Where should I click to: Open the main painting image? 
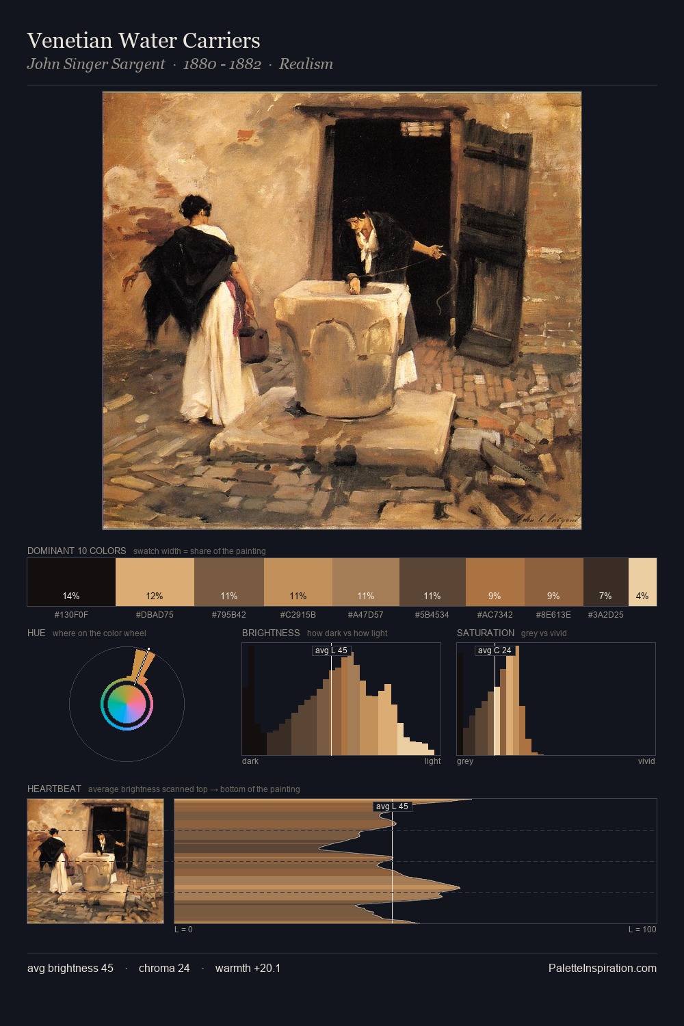342,311
